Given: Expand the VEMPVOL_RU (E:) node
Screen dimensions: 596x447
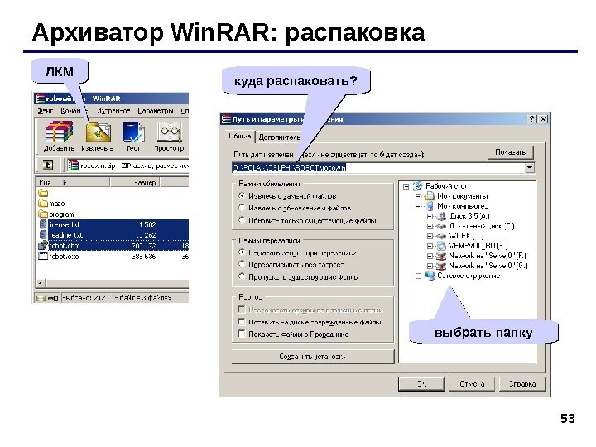Looking at the screenshot, I should 430,246.
